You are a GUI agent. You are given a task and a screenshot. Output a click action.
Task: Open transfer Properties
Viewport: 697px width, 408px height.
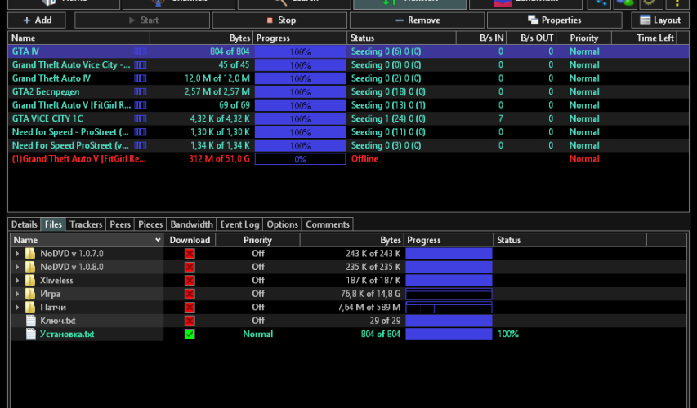(x=554, y=20)
